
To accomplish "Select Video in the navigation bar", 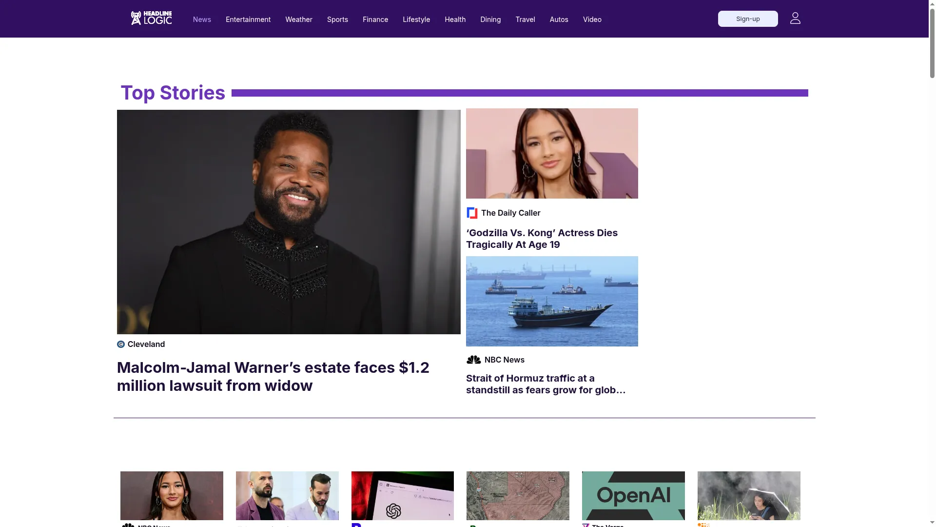I will pos(592,20).
